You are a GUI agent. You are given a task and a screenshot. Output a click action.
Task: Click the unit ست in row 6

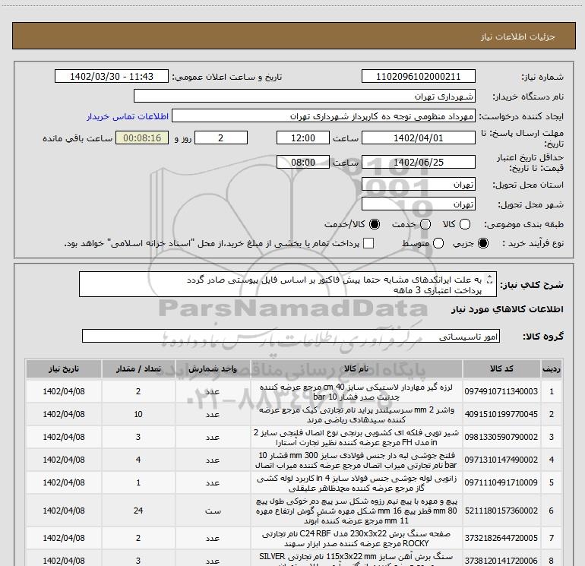pos(213,511)
